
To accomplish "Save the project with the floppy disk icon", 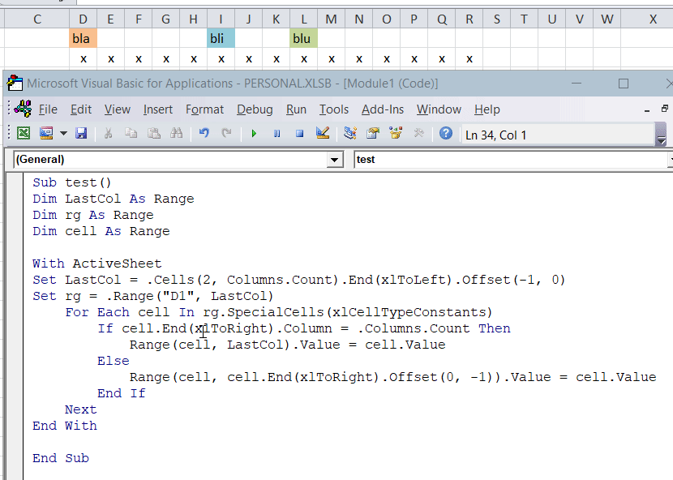I will pyautogui.click(x=81, y=134).
